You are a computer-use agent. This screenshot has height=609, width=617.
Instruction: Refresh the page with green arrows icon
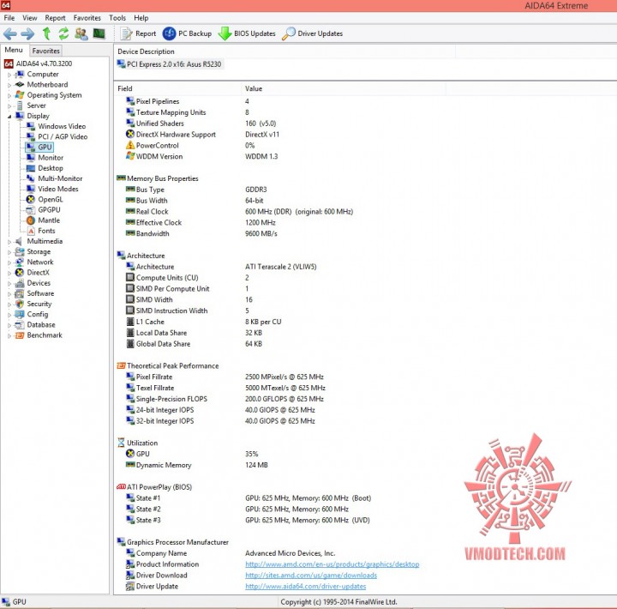pyautogui.click(x=63, y=33)
